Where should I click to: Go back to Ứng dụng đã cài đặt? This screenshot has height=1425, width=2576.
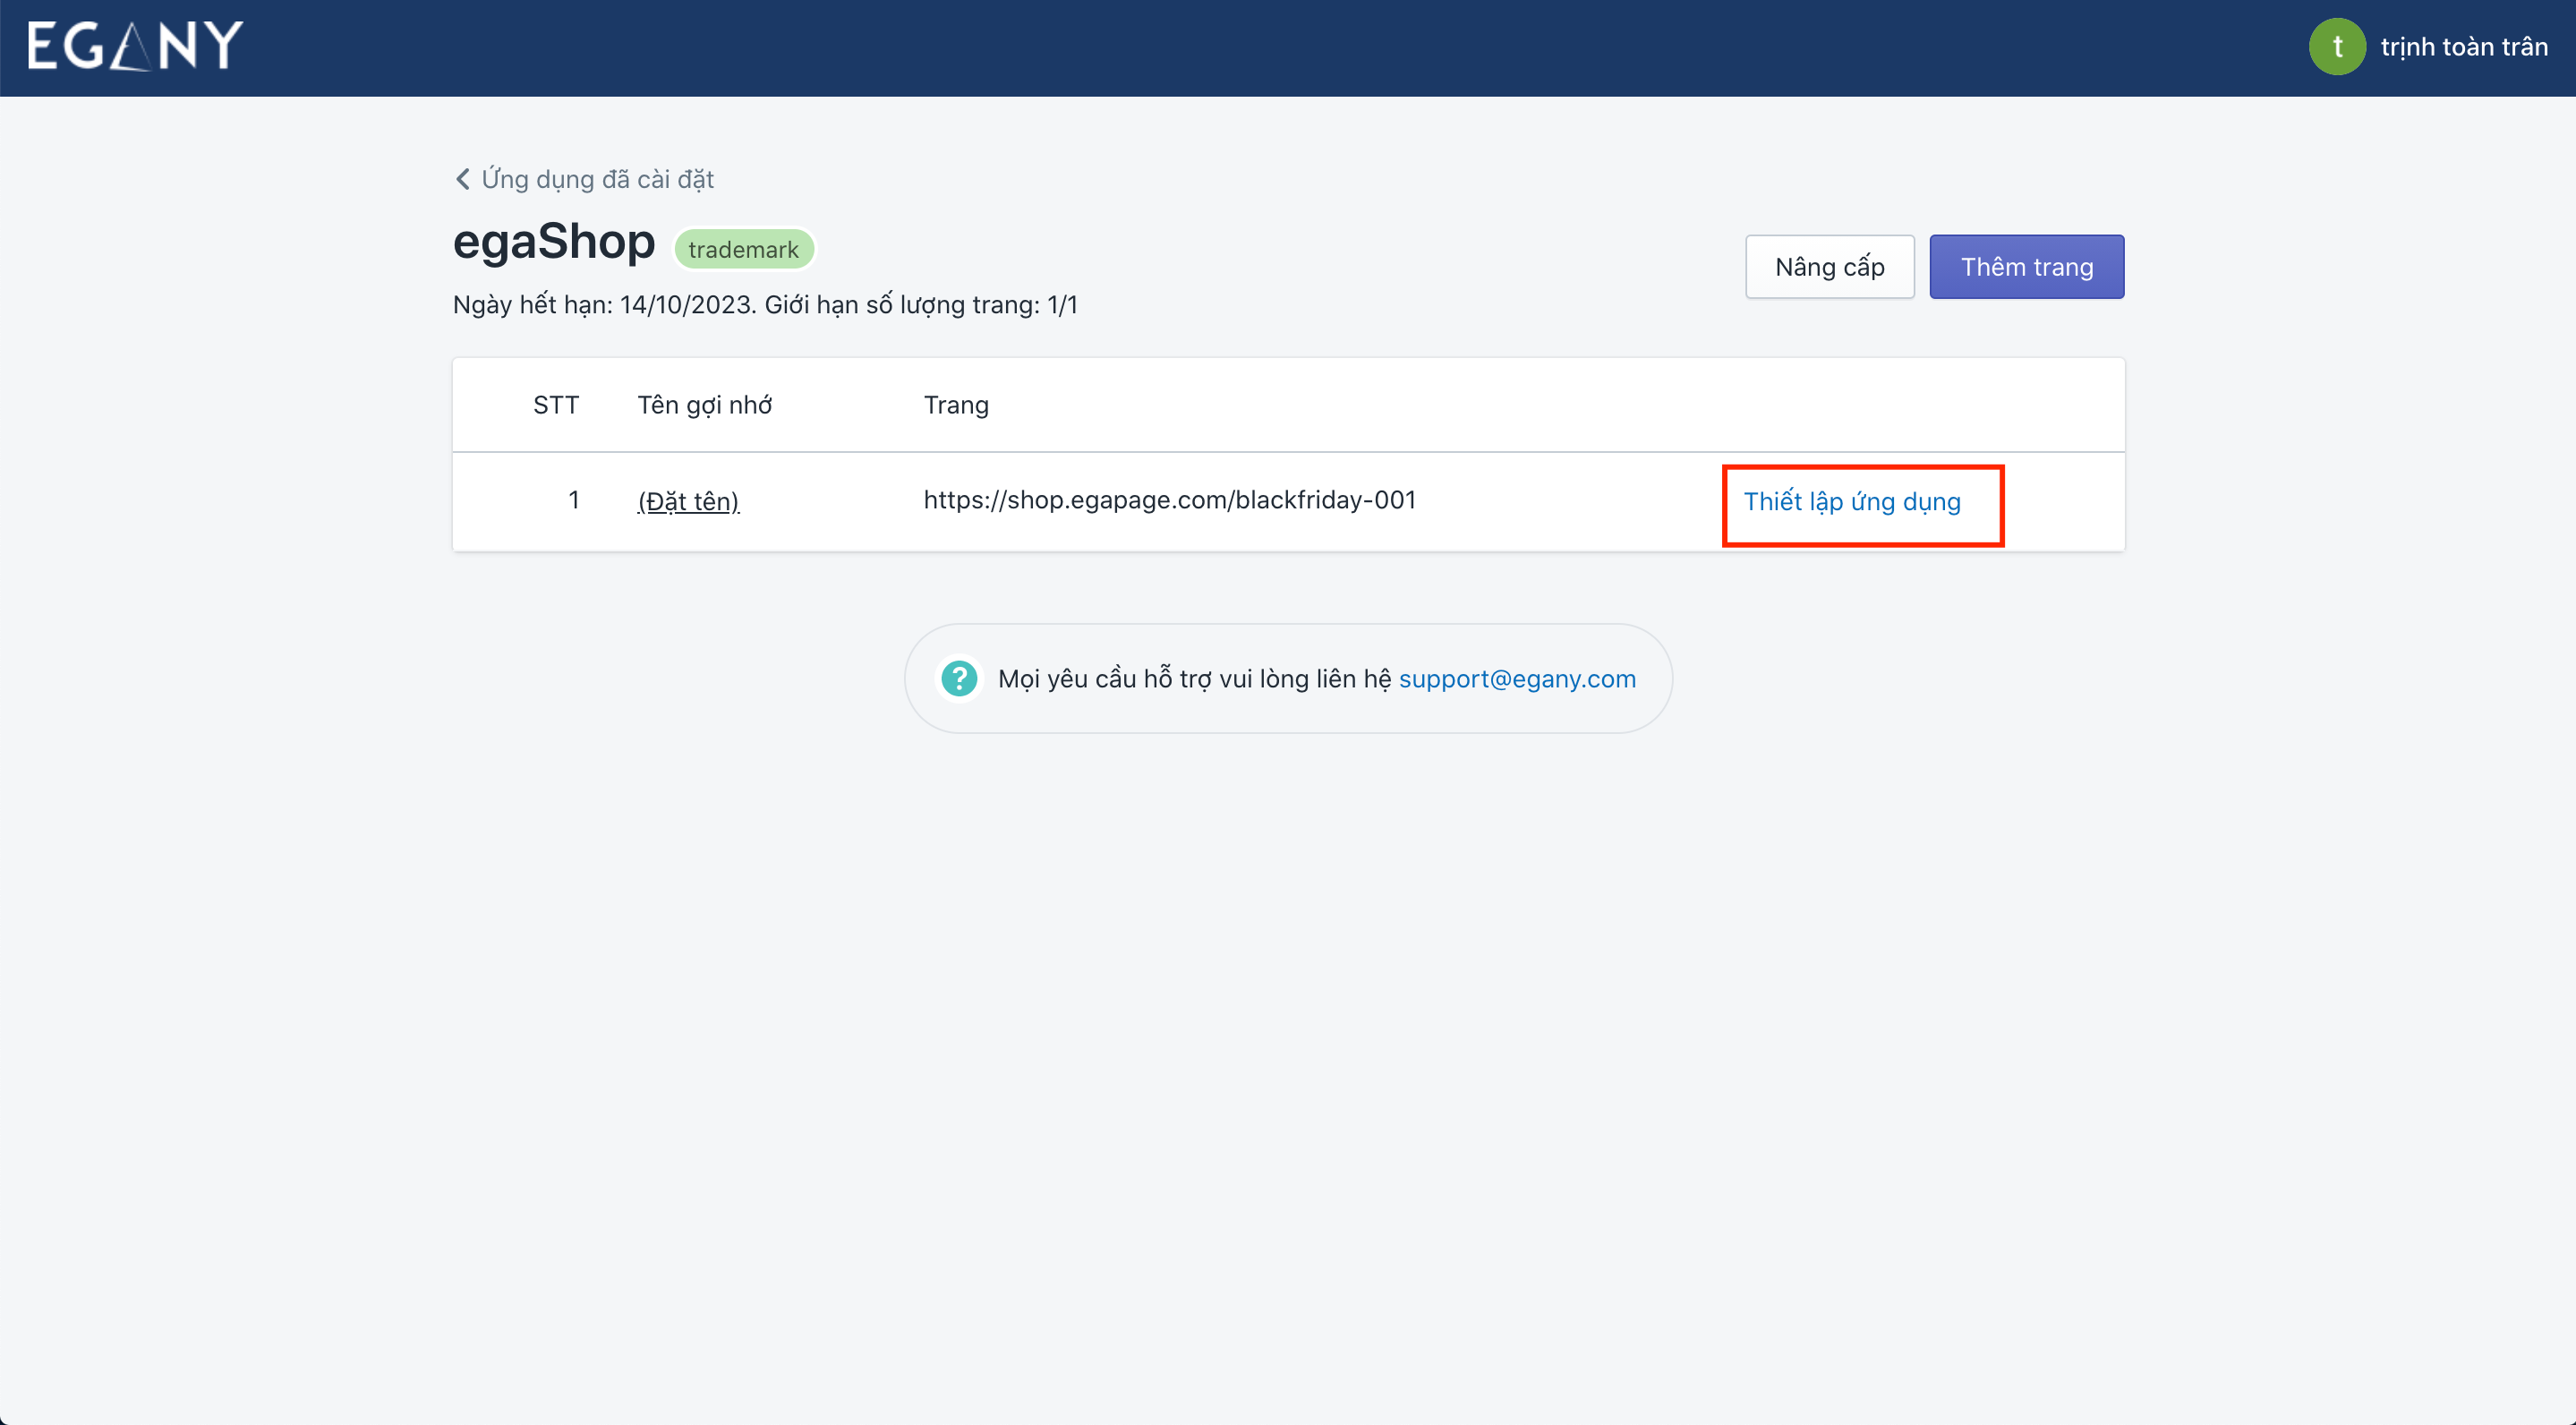pos(597,179)
